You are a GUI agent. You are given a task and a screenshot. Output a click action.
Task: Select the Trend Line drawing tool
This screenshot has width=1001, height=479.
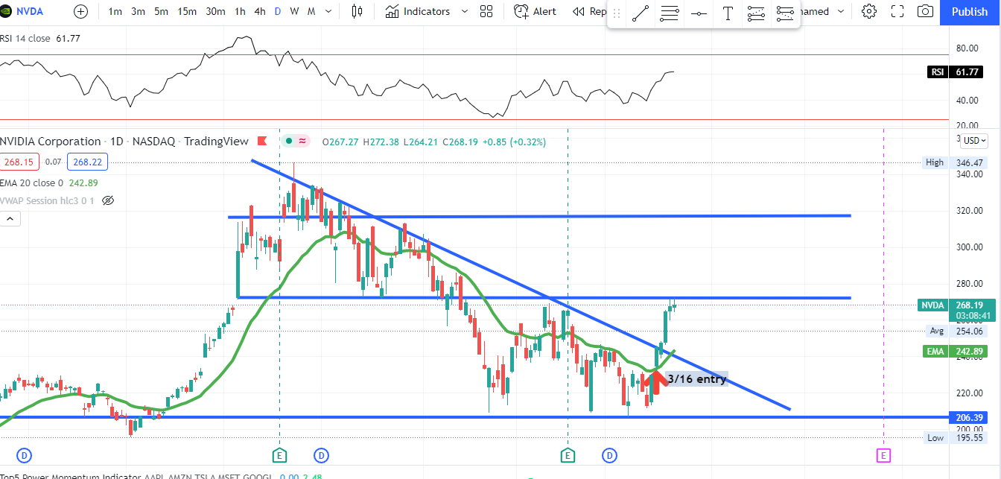coord(640,13)
